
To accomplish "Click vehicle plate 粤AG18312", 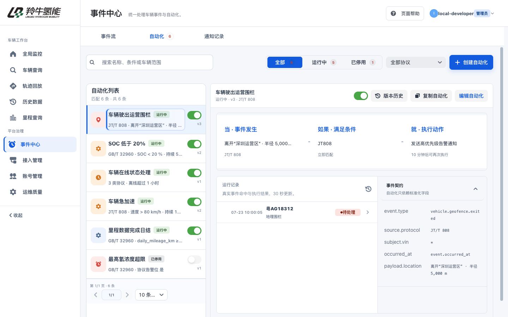I will click(x=280, y=209).
